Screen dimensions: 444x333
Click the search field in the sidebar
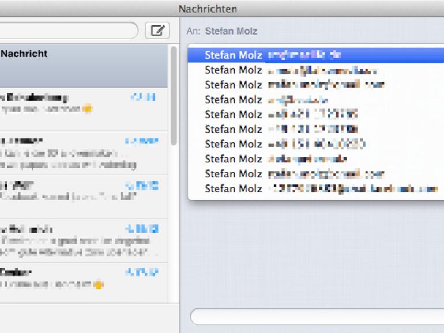(x=69, y=31)
